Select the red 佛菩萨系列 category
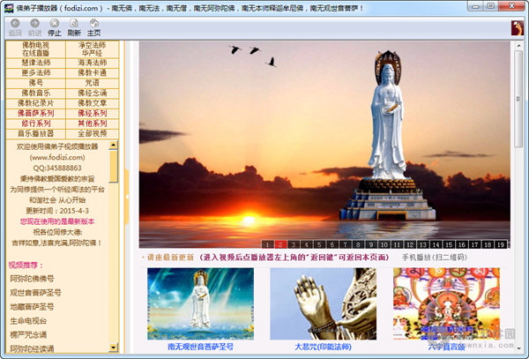 click(x=36, y=114)
